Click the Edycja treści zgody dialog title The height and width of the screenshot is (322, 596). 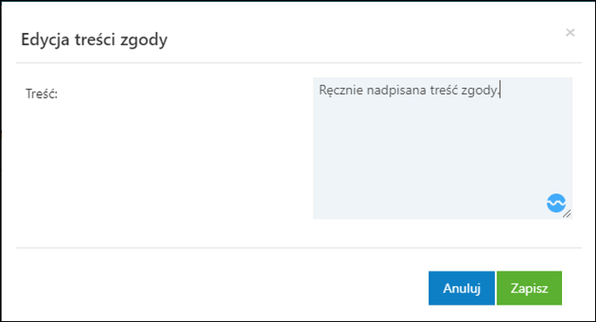94,40
